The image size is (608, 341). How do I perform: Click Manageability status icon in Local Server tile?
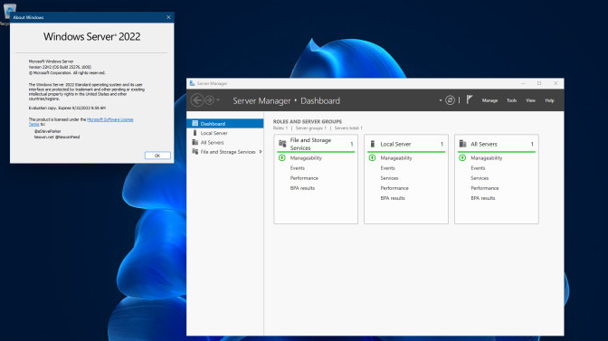(x=372, y=157)
